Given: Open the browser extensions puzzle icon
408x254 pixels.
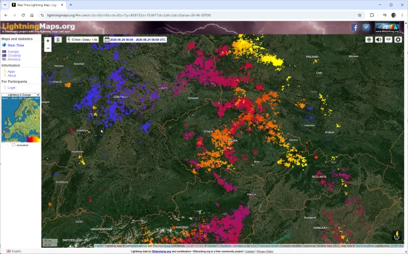Looking at the screenshot, I should 372,15.
